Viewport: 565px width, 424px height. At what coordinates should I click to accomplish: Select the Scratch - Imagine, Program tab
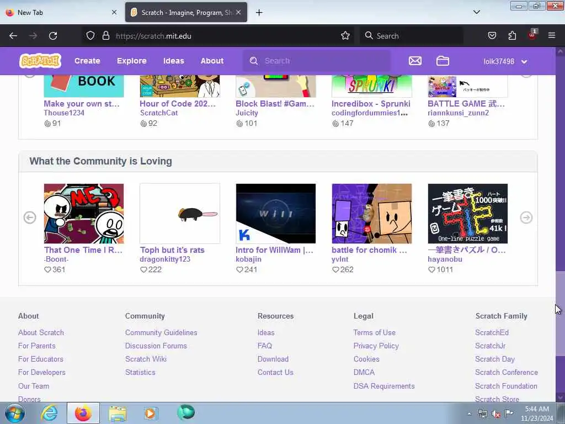tap(186, 12)
